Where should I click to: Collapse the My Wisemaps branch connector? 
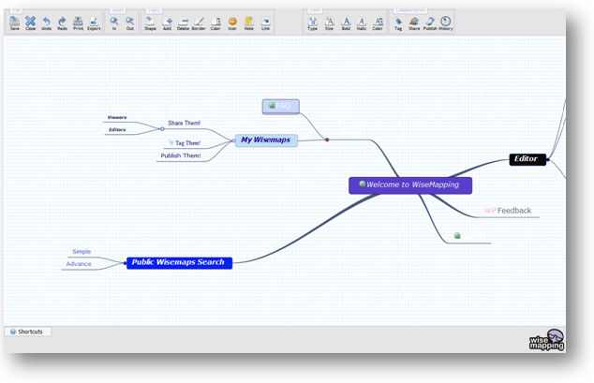(x=233, y=140)
